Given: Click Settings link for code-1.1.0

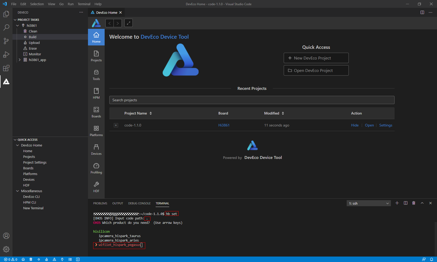Looking at the screenshot, I should coord(386,125).
